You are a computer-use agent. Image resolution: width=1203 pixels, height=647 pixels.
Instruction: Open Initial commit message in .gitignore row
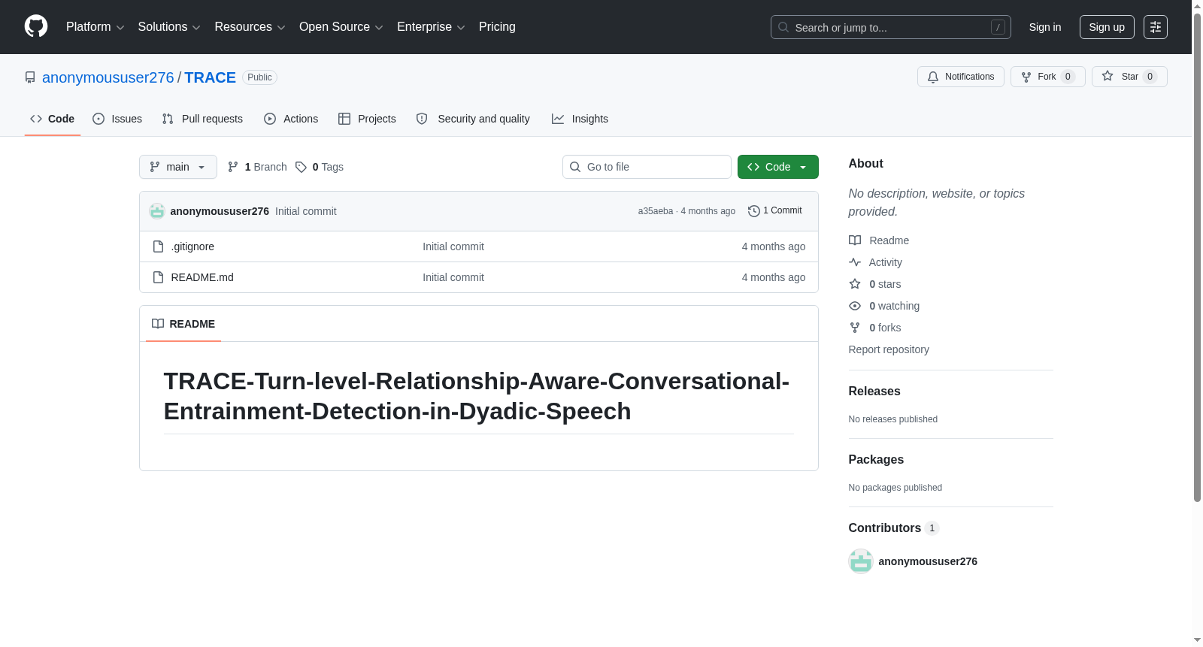pyautogui.click(x=453, y=246)
